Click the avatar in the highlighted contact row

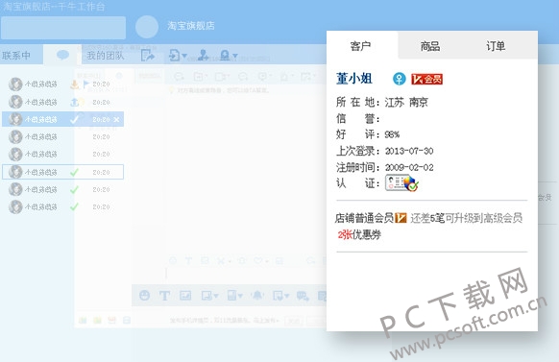(x=15, y=119)
